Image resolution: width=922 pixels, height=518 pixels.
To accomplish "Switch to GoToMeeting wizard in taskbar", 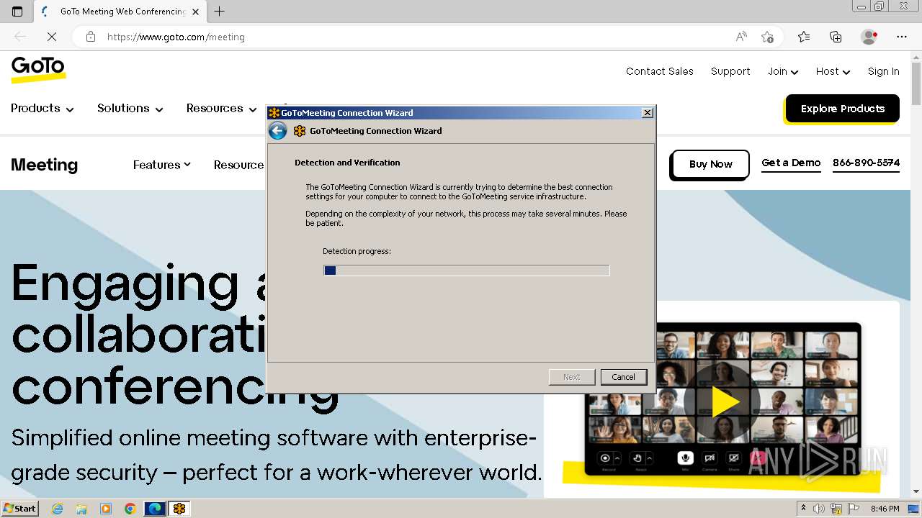I will [x=179, y=509].
